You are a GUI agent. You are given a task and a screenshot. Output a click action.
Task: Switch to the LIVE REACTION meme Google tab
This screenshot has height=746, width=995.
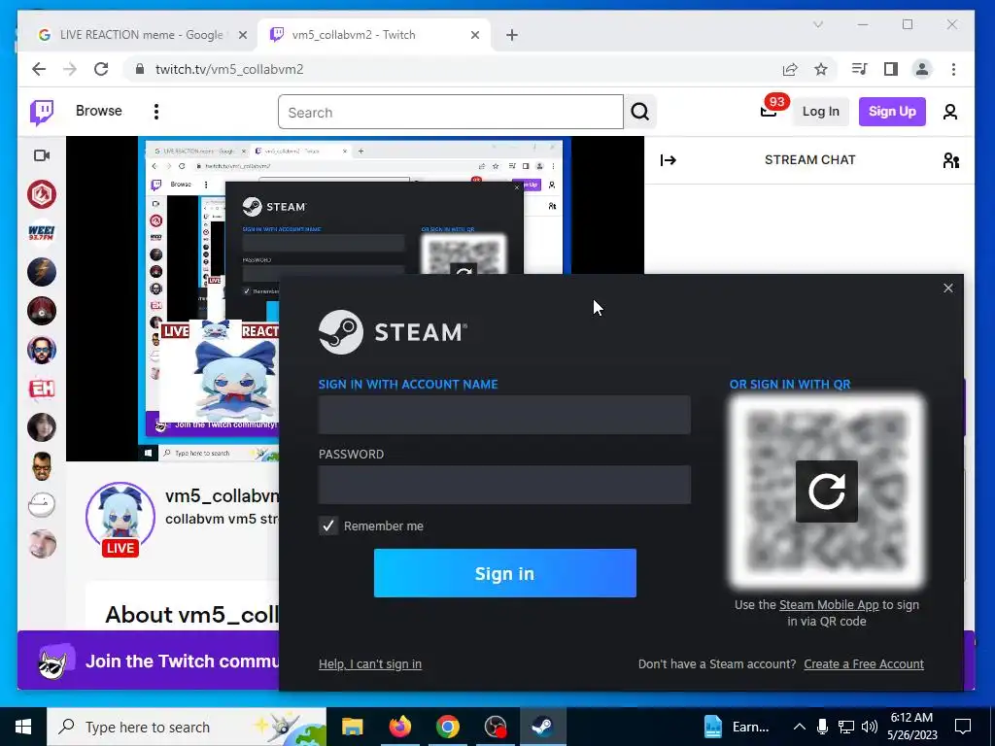[x=142, y=35]
